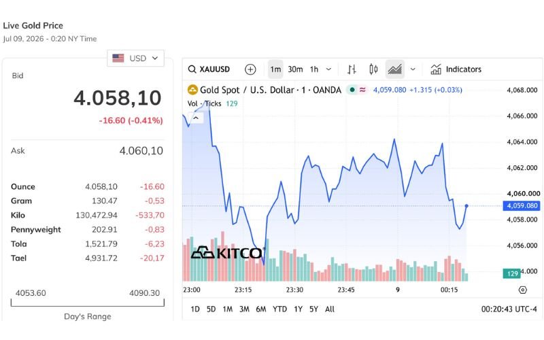Click the 00:20:43 UTC-4 timezone button
This screenshot has height=340, width=544.
(x=509, y=309)
